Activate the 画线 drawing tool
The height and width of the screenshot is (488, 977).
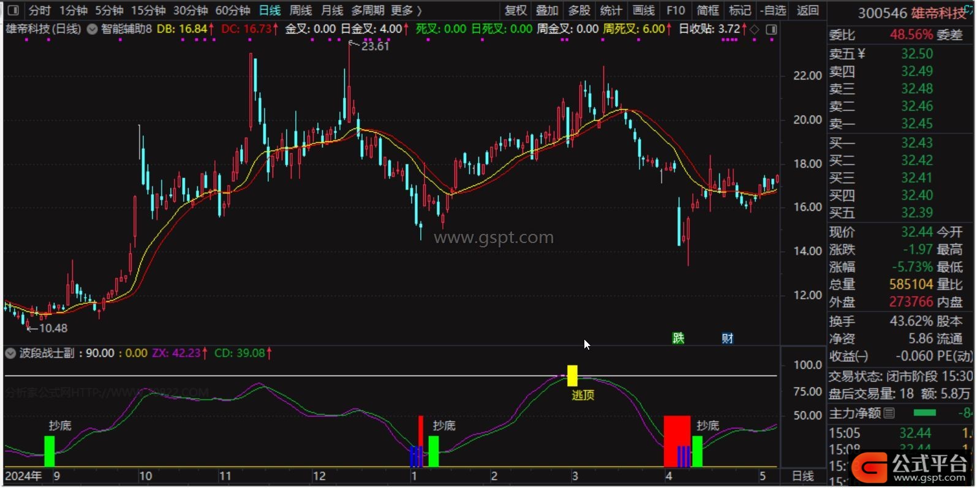pos(643,10)
